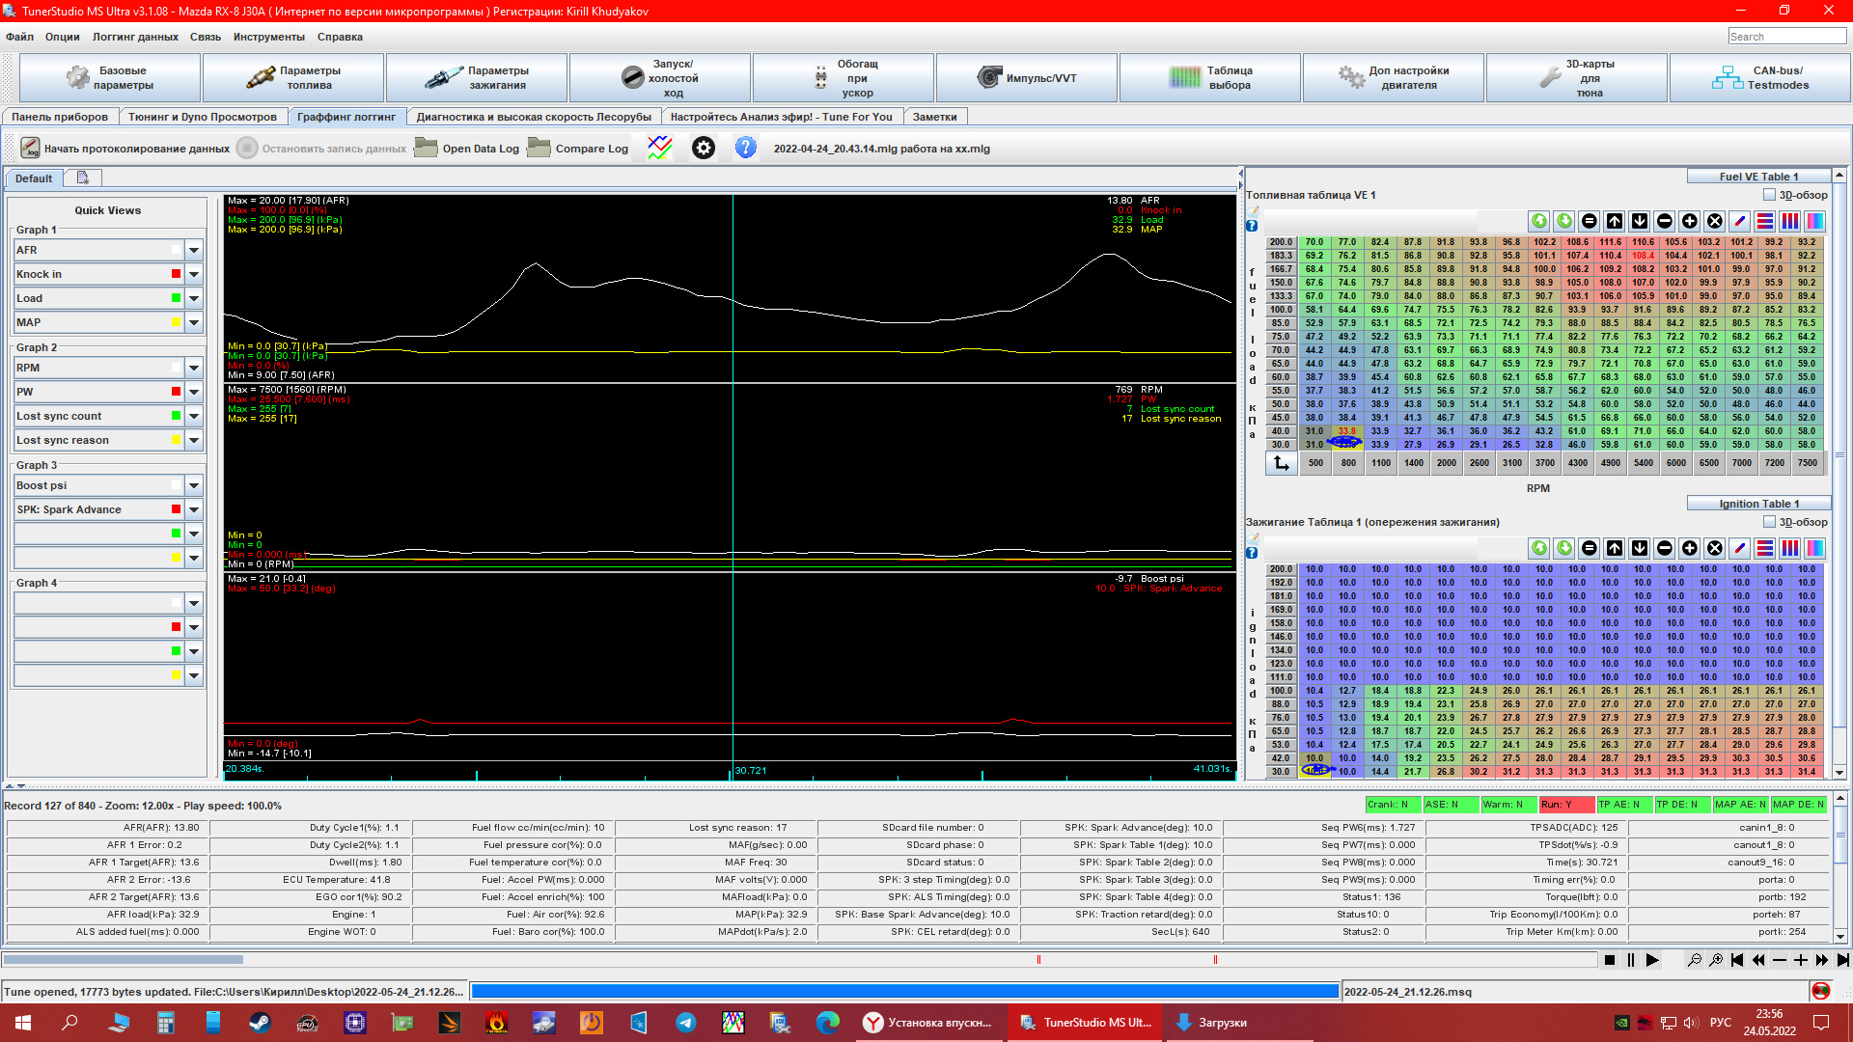This screenshot has height=1042, width=1853.
Task: Open the data log graph settings gear
Action: (x=704, y=149)
